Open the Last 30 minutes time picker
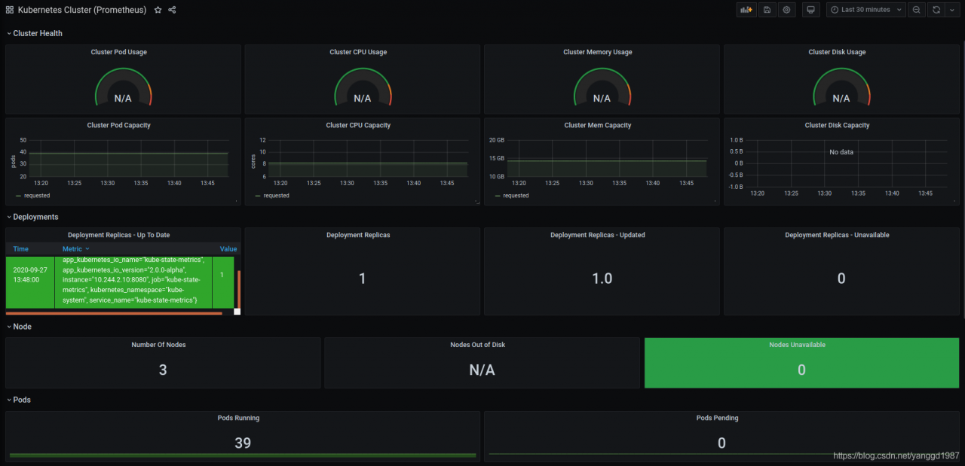 (865, 10)
